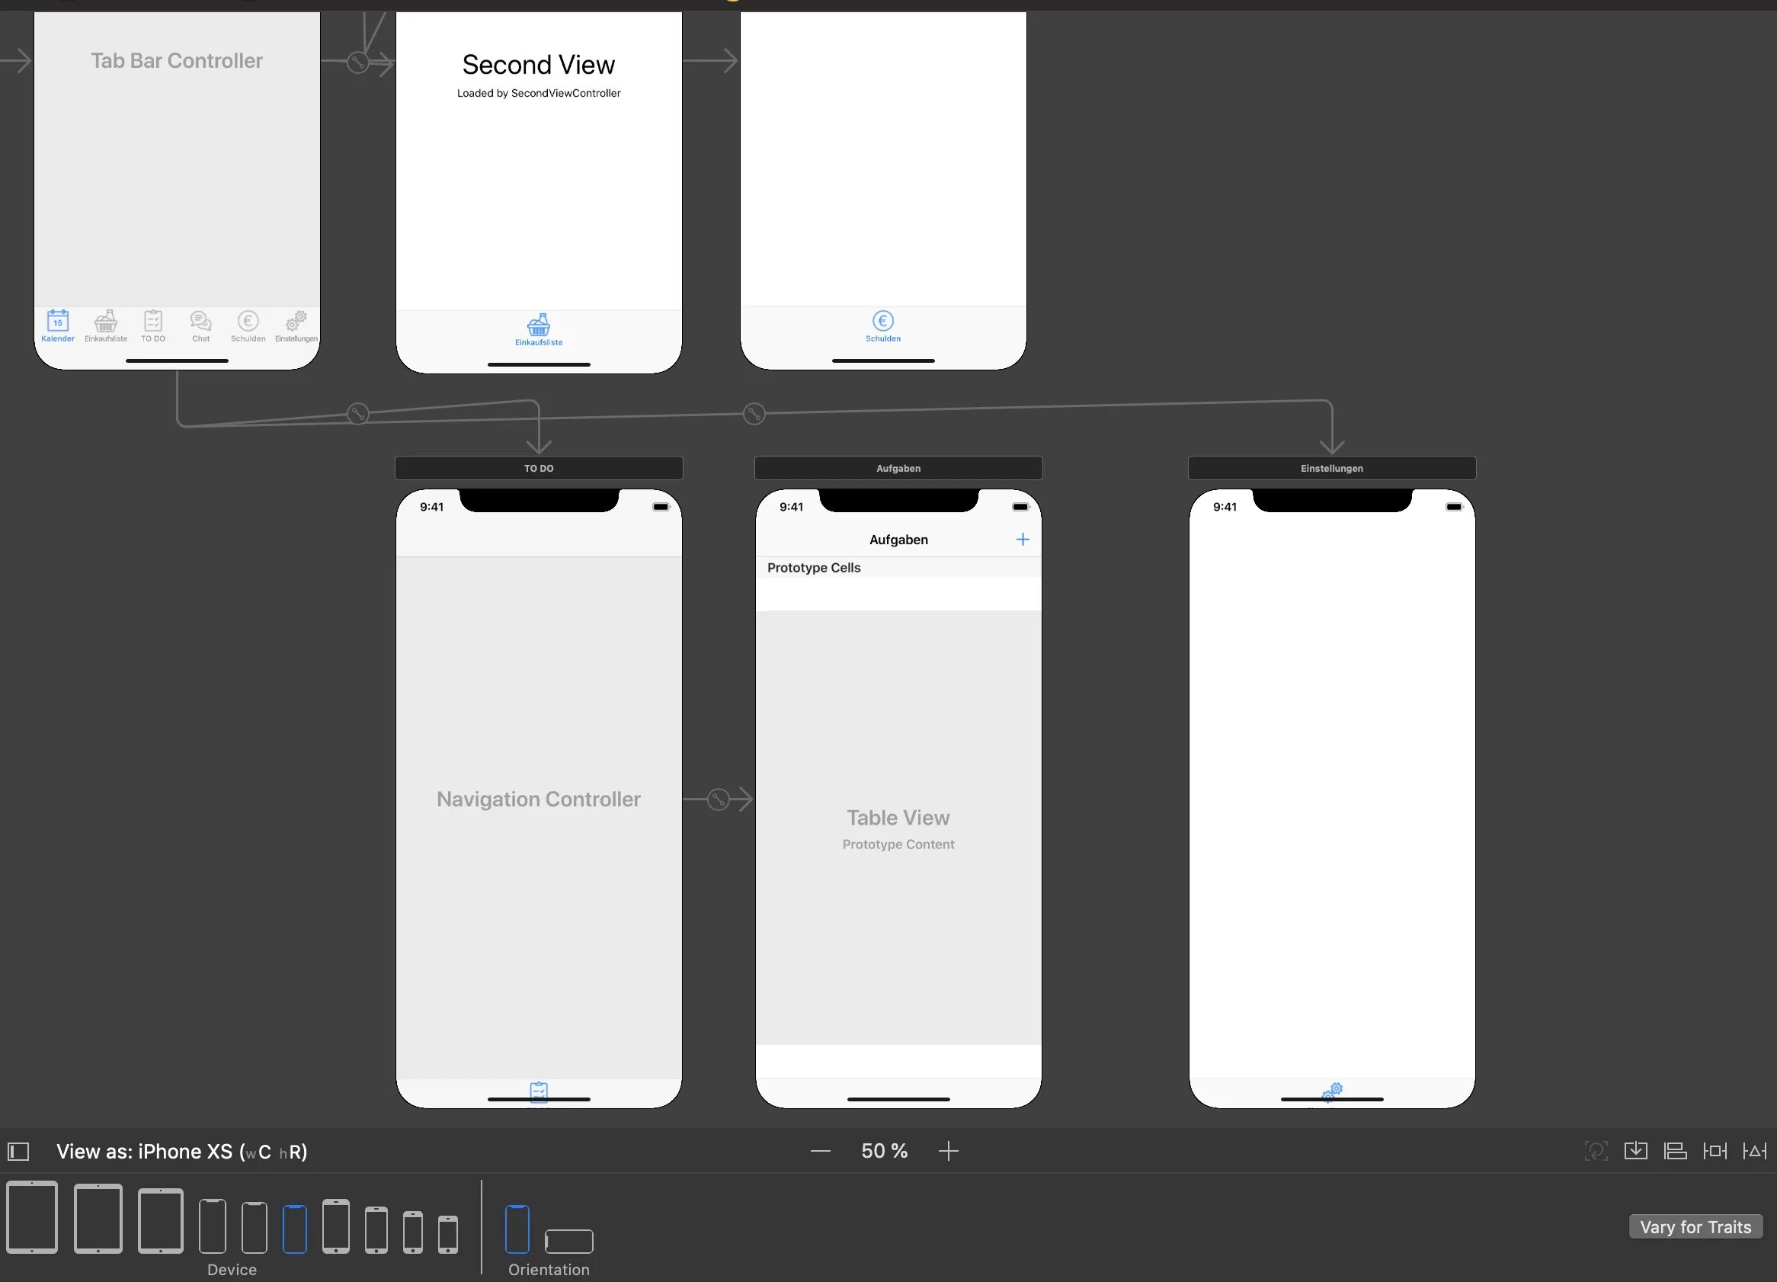The image size is (1777, 1282).
Task: Select the Schulden euro icon
Action: click(880, 320)
